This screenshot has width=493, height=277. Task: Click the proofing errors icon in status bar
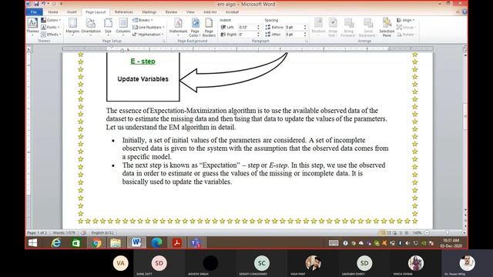pyautogui.click(x=83, y=232)
